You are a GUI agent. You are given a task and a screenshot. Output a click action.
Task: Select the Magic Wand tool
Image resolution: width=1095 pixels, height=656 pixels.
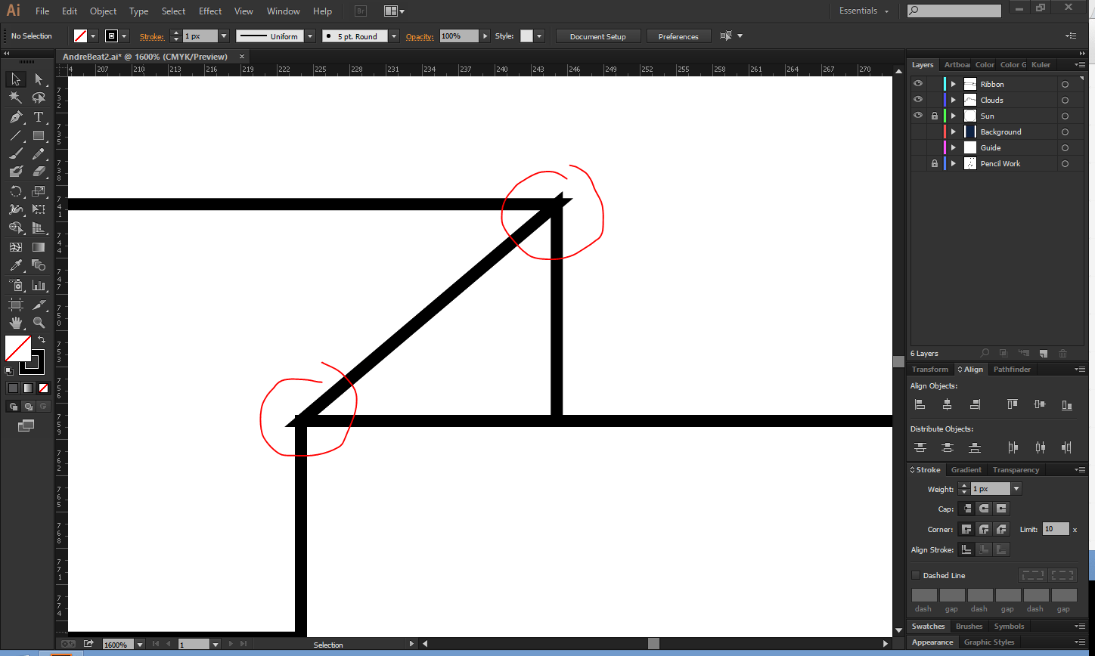pyautogui.click(x=15, y=97)
